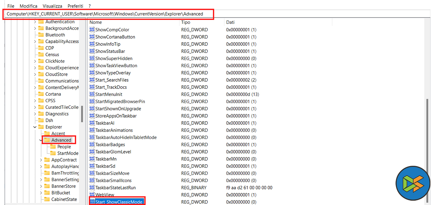
Task: Select the CabinetState key
Action: pyautogui.click(x=64, y=200)
